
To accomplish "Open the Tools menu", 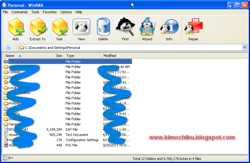I will pyautogui.click(x=35, y=12).
